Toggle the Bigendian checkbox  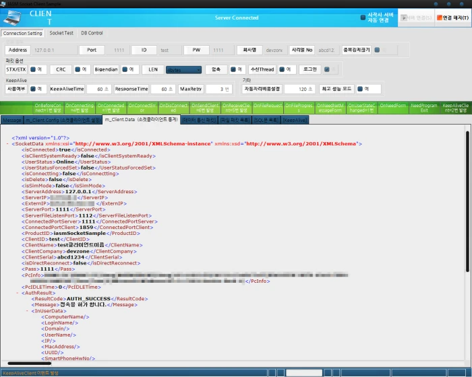click(x=125, y=69)
